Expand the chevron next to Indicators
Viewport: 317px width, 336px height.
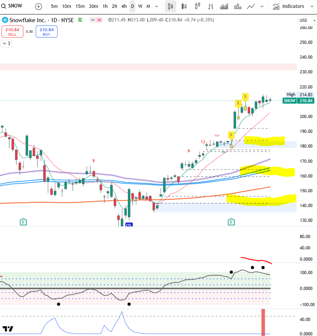click(x=312, y=6)
